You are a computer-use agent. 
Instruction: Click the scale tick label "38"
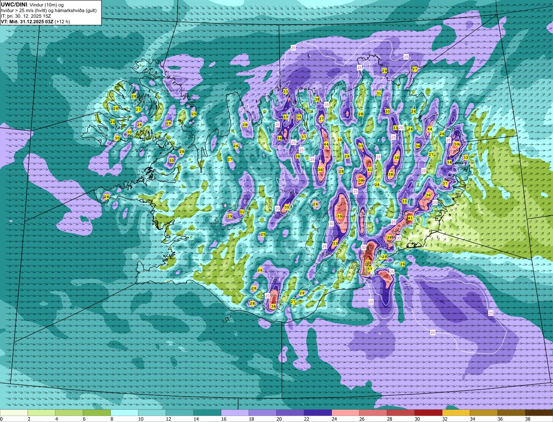pos(528,419)
